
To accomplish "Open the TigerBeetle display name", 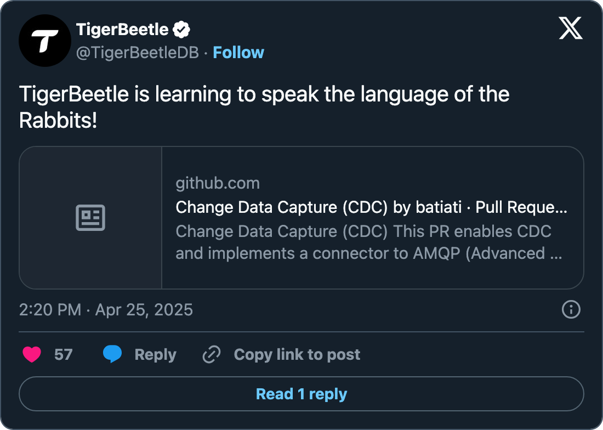I will pyautogui.click(x=122, y=29).
